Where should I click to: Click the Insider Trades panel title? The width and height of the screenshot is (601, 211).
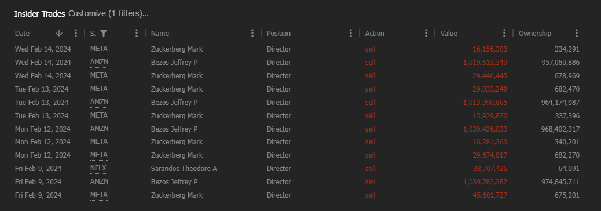39,14
